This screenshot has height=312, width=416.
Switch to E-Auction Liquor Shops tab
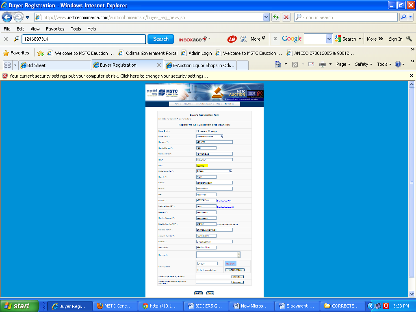pyautogui.click(x=201, y=65)
